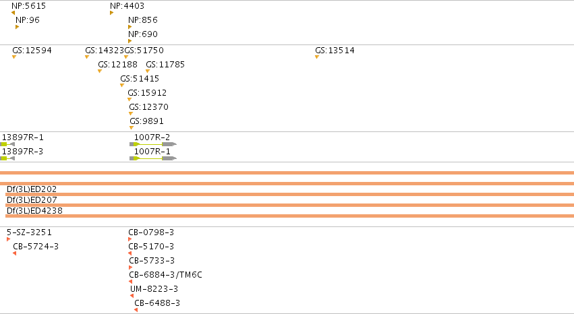574x314 pixels.
Task: Click the NP:5615 insertion marker label
Action: [x=28, y=6]
